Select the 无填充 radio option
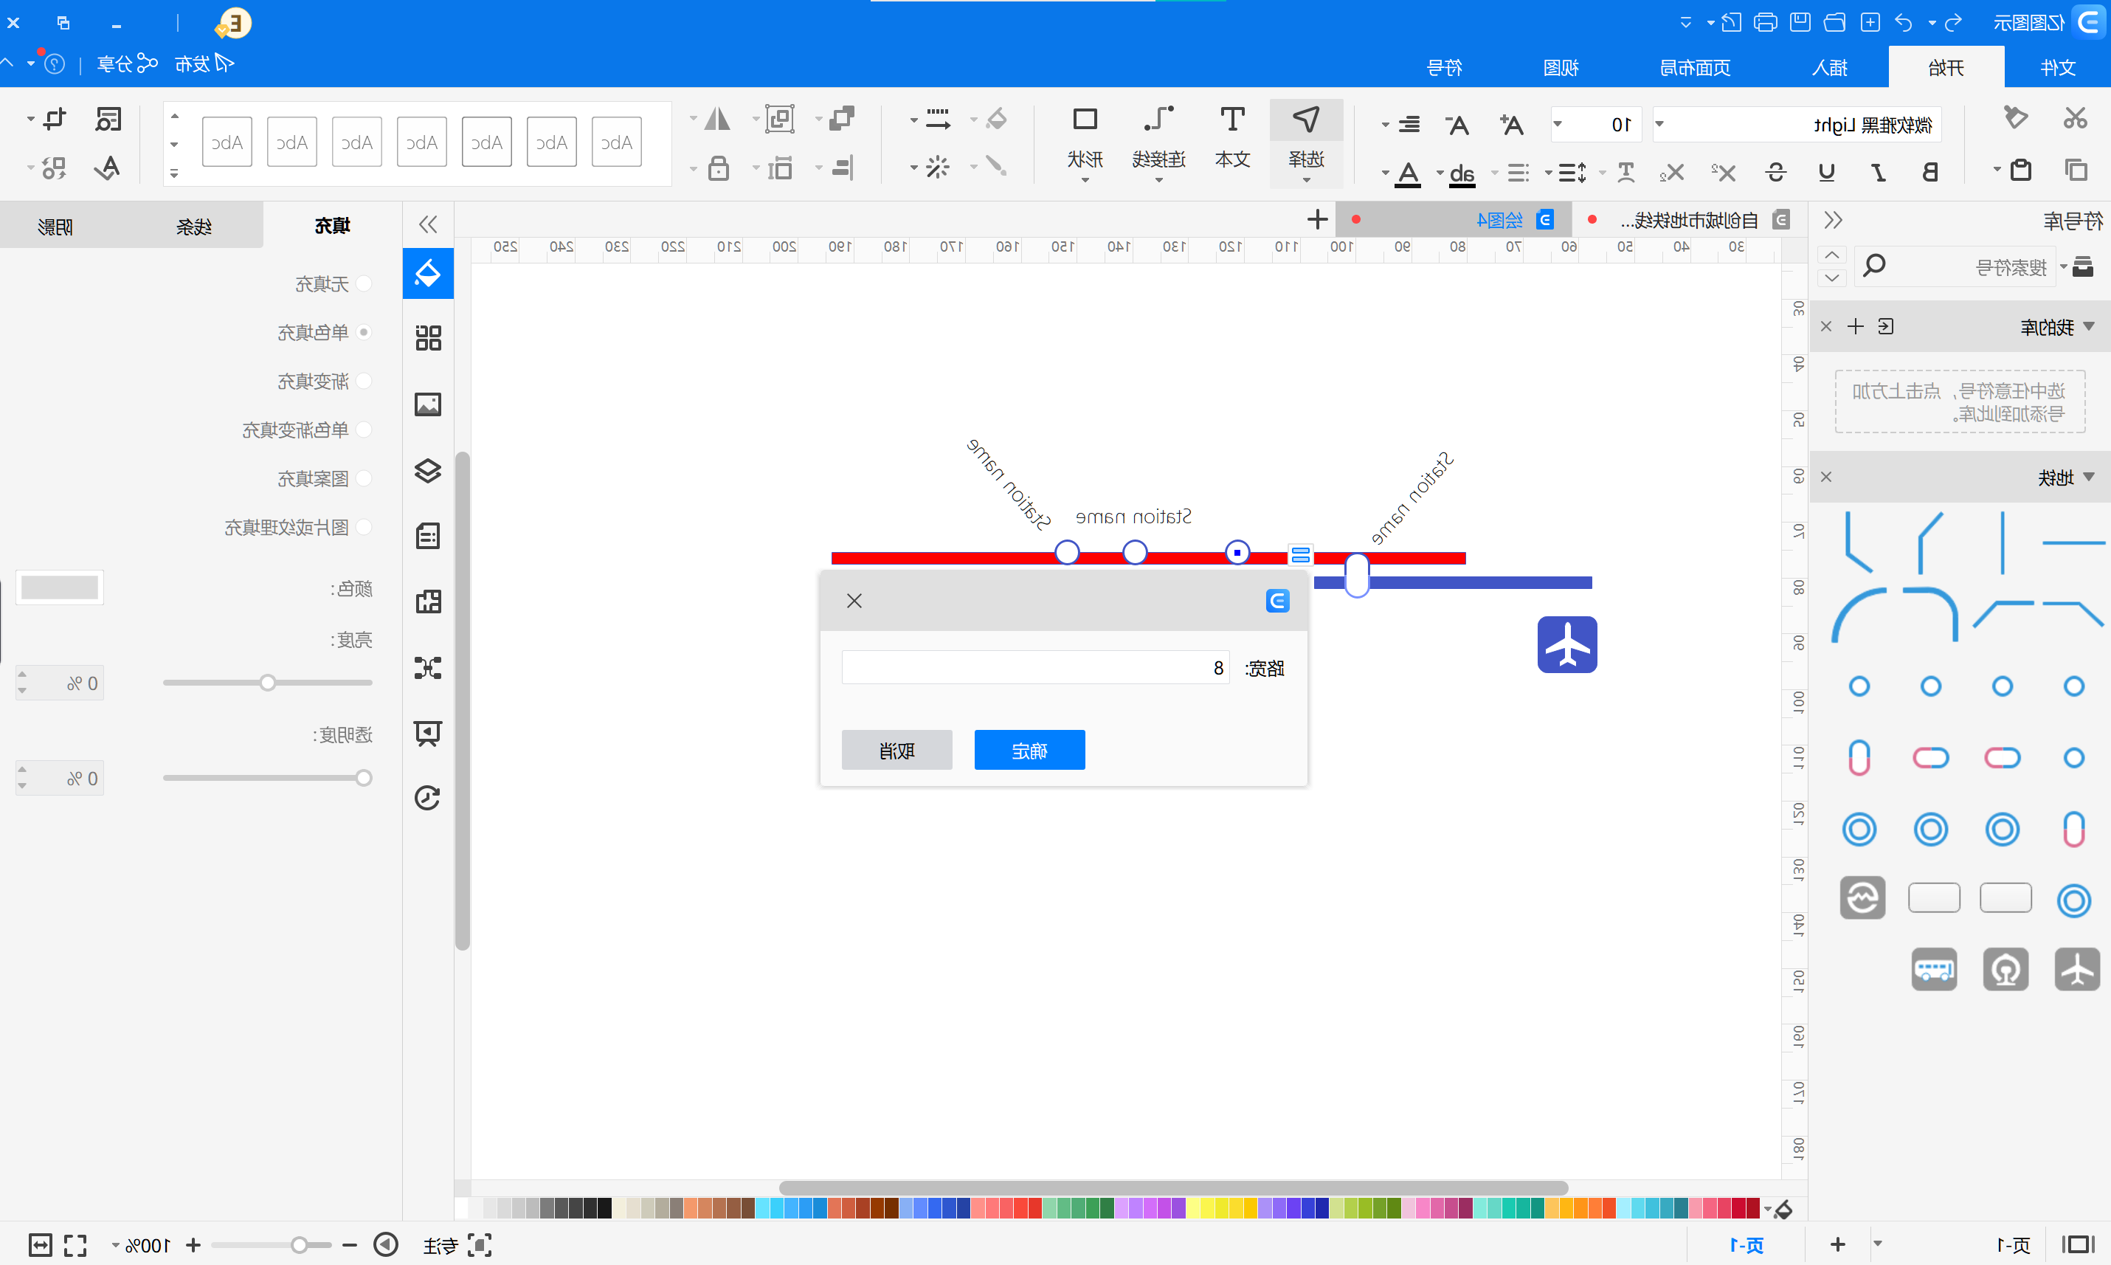The image size is (2111, 1265). coord(364,284)
